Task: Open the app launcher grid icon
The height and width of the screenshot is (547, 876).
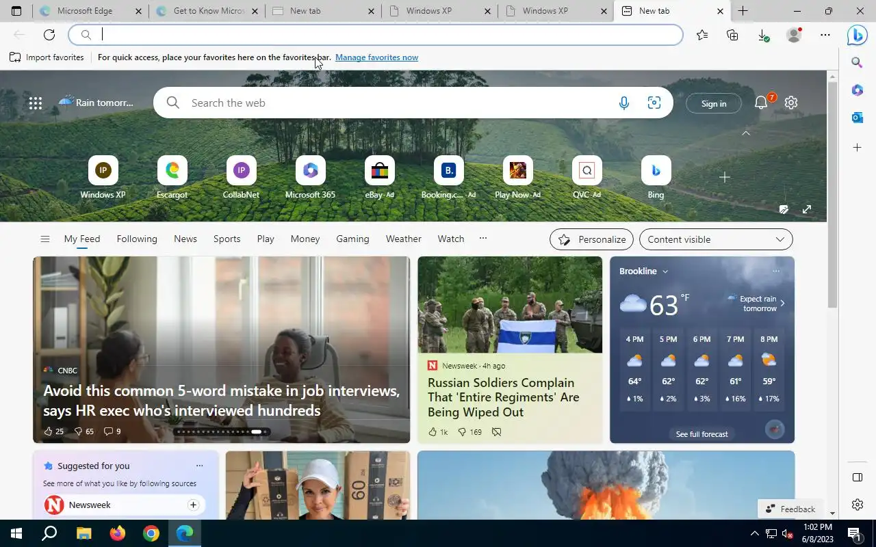Action: (36, 103)
